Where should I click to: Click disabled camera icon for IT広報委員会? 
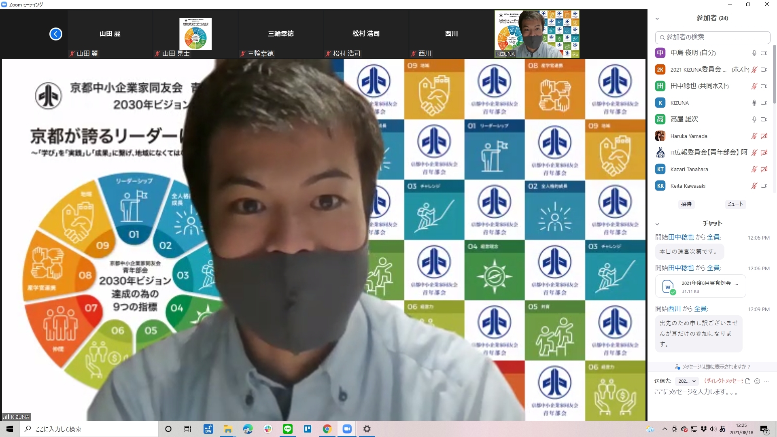(x=764, y=153)
